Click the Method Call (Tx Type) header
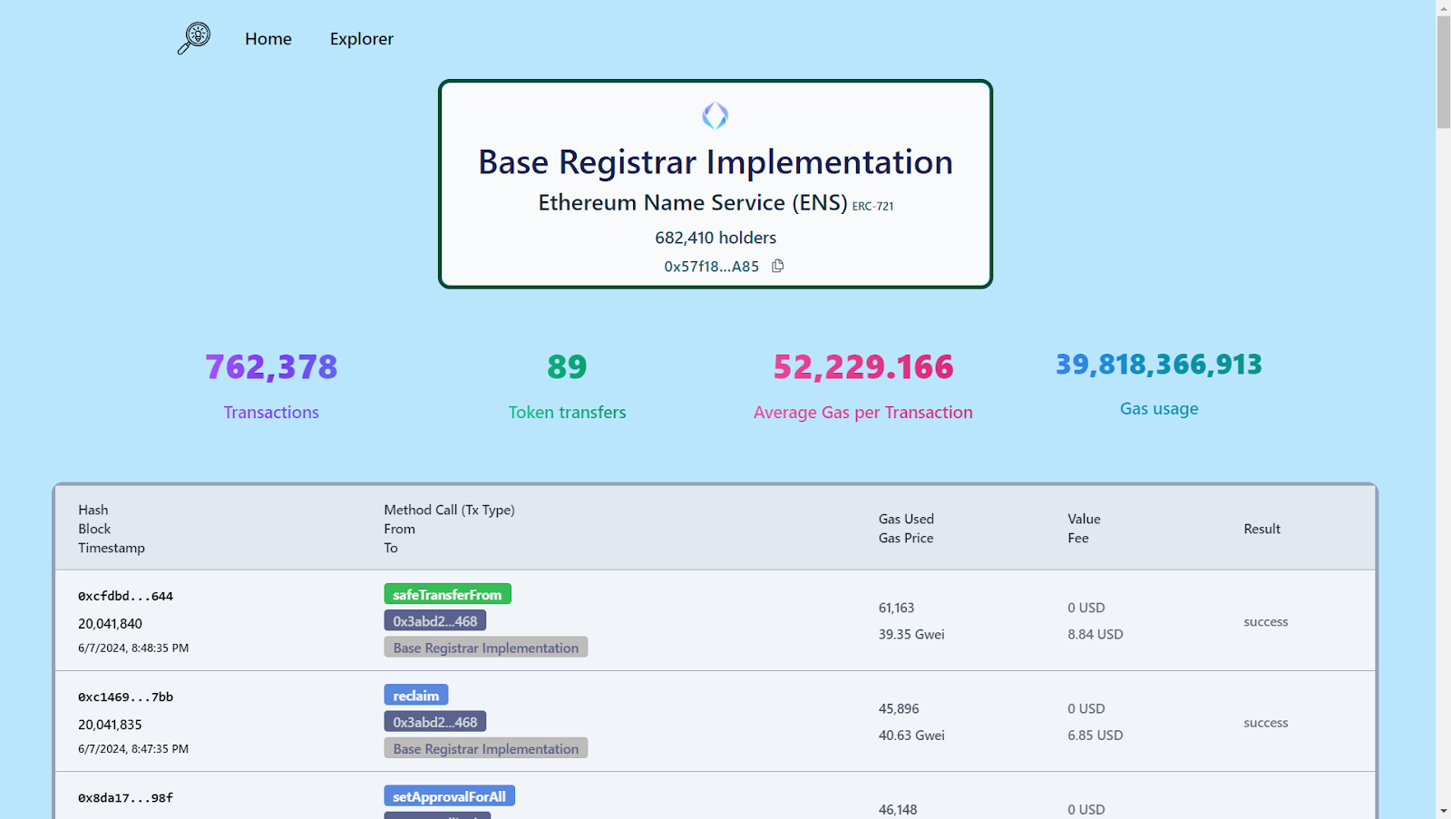This screenshot has width=1451, height=819. click(449, 510)
